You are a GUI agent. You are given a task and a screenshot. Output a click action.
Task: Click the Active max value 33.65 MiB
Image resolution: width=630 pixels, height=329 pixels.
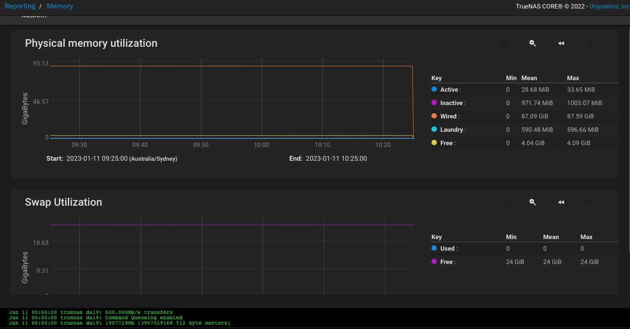(581, 89)
